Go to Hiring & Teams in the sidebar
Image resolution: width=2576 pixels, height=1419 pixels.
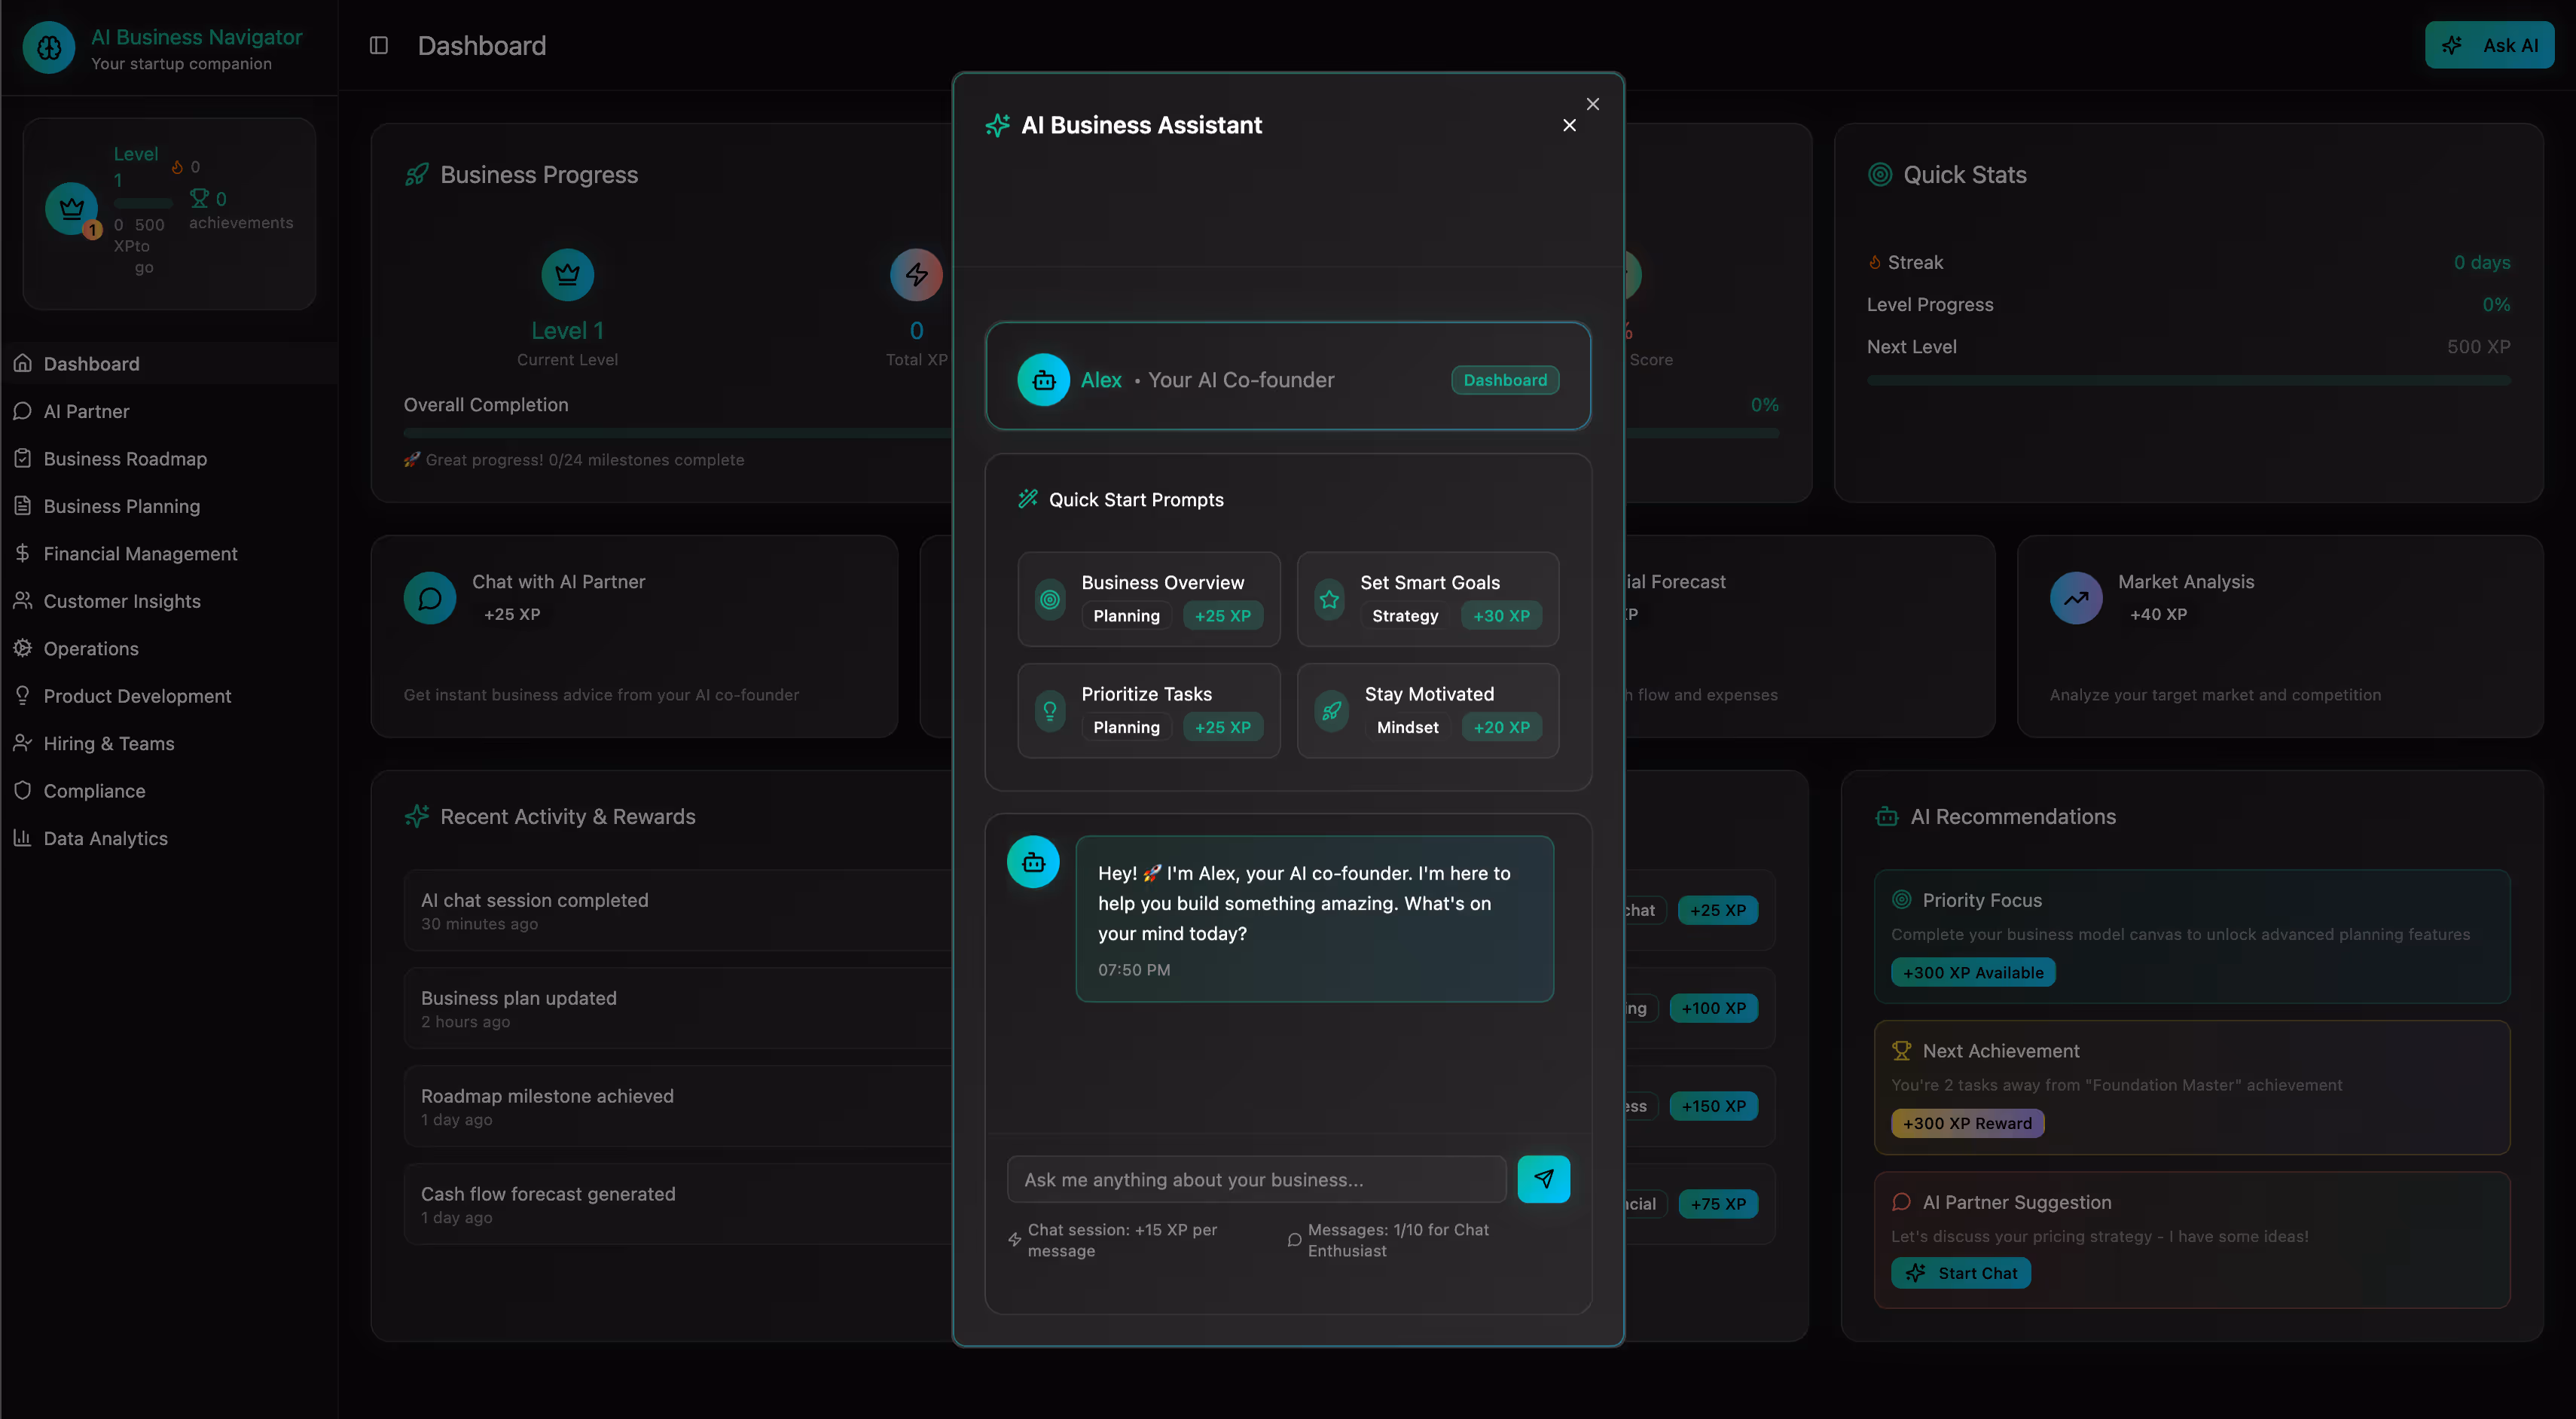point(169,743)
